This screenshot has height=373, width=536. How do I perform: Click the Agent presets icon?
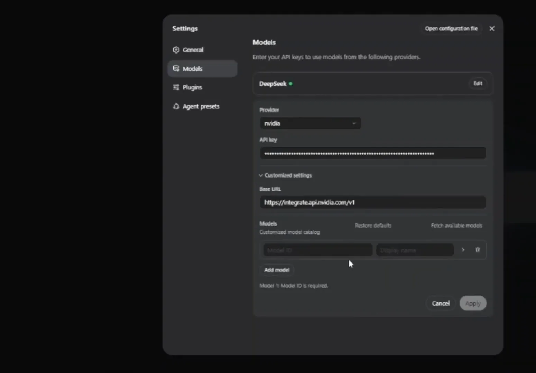[176, 106]
